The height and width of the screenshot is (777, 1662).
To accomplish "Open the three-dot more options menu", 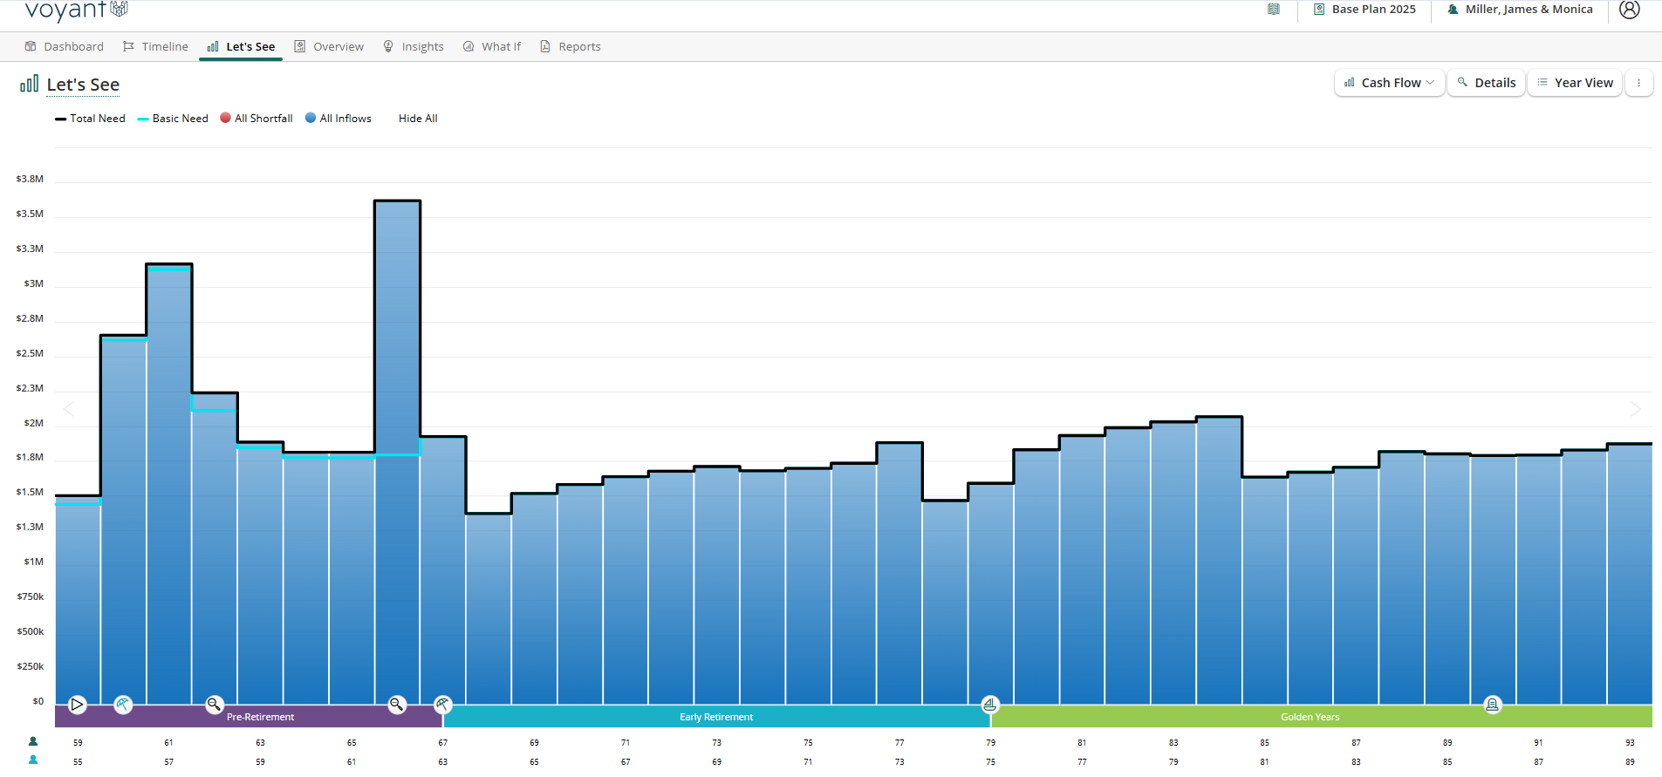I will [x=1638, y=83].
